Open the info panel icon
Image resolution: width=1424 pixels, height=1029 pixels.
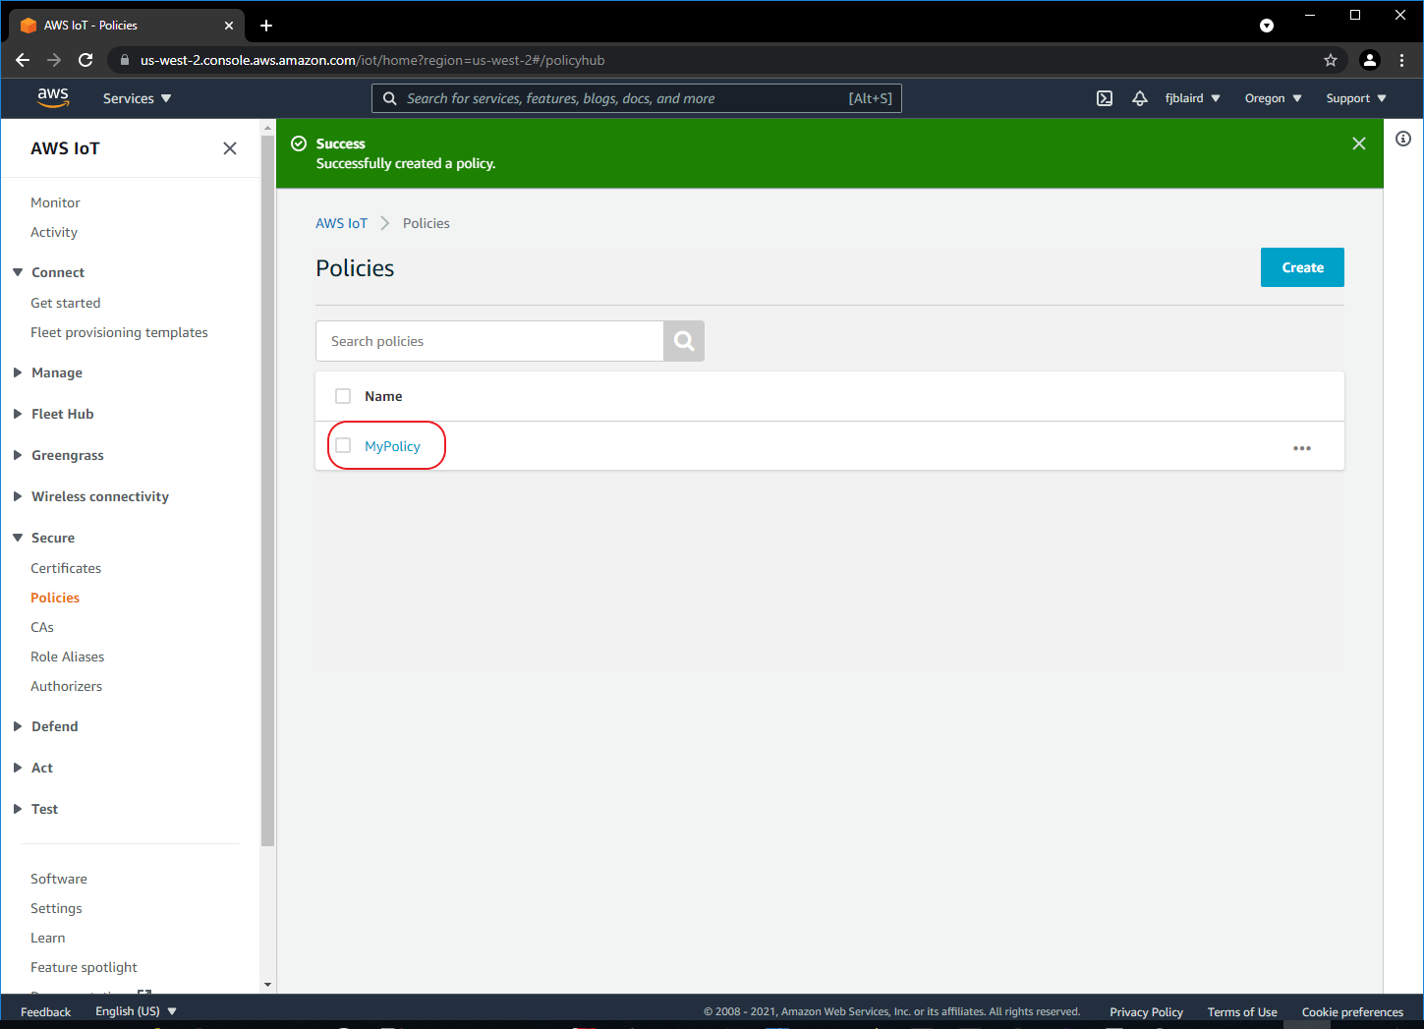[1403, 139]
